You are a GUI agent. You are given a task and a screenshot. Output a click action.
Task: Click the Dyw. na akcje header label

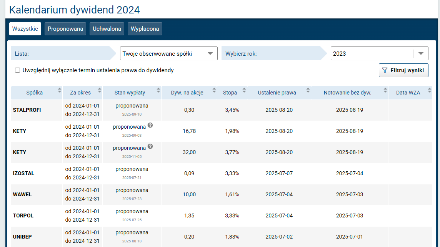click(x=187, y=93)
